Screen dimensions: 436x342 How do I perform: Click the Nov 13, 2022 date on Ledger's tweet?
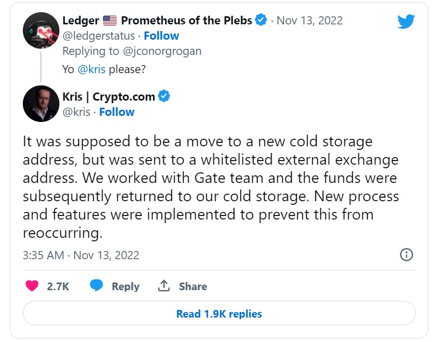pyautogui.click(x=310, y=21)
